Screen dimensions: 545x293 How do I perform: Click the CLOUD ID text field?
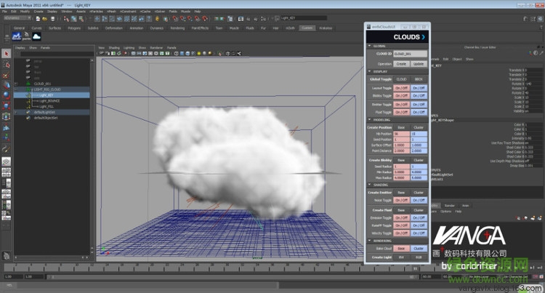pos(409,54)
